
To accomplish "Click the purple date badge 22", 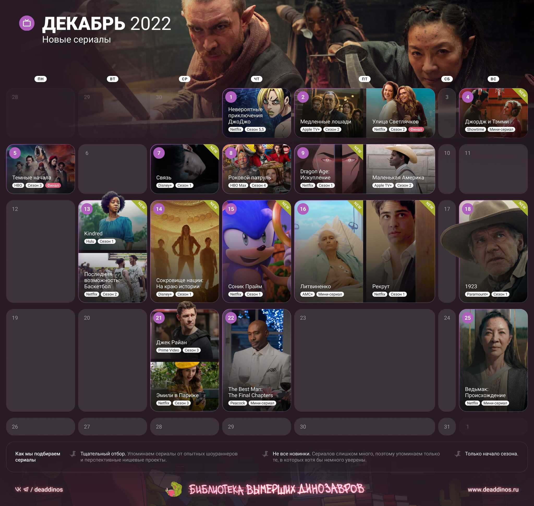I will [x=231, y=318].
